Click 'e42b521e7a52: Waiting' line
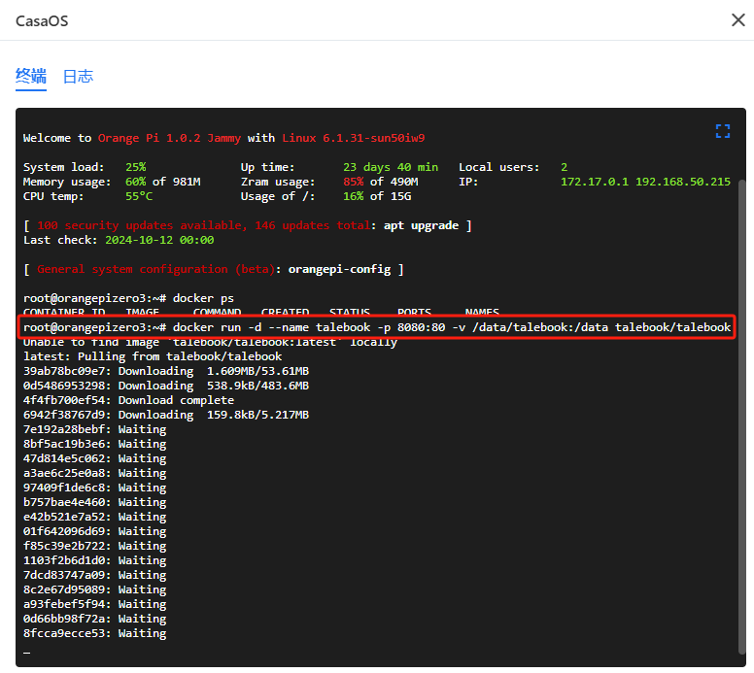This screenshot has width=754, height=673. pyautogui.click(x=94, y=517)
